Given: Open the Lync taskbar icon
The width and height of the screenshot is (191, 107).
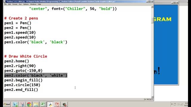Looking at the screenshot, I should pyautogui.click(x=15, y=104).
